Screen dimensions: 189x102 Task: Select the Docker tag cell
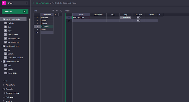47,20
